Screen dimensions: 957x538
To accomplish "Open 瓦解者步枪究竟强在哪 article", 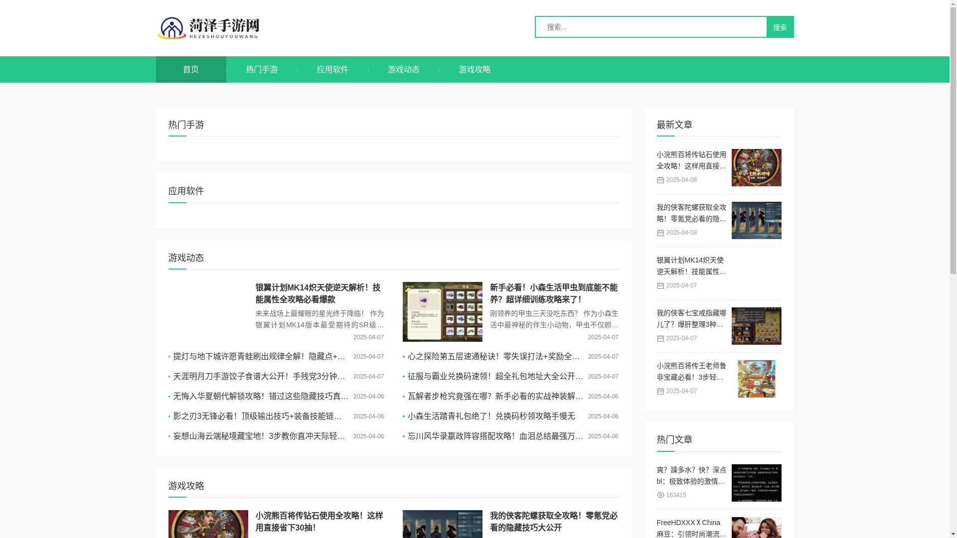I will point(495,397).
